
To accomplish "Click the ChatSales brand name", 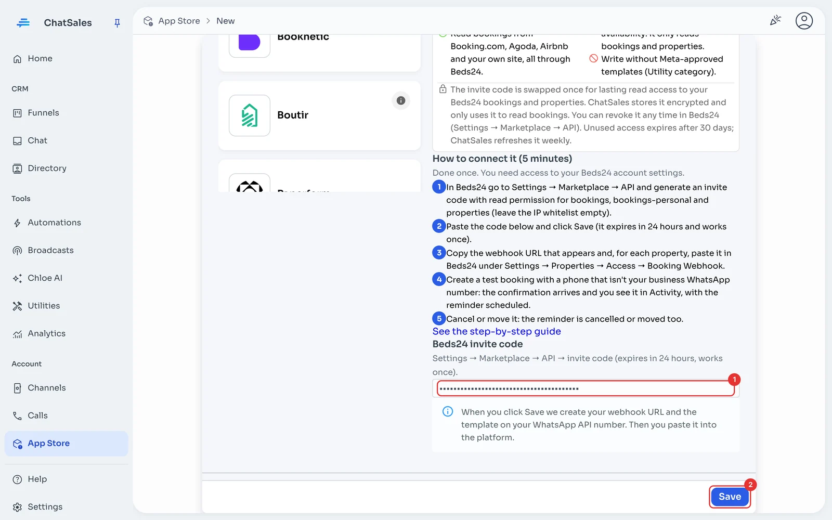I will (x=68, y=23).
